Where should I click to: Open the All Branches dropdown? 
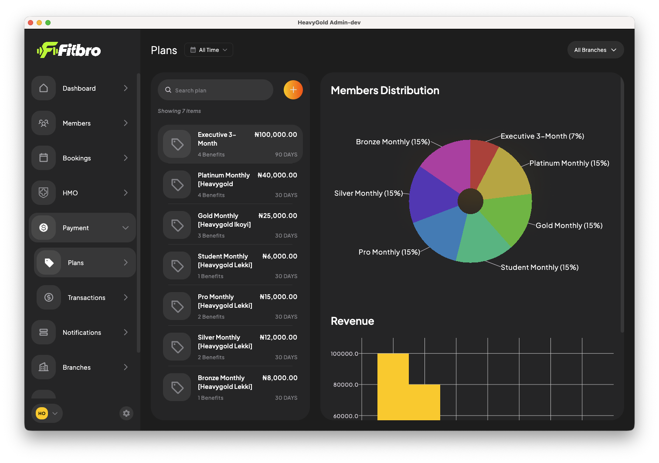(x=595, y=50)
